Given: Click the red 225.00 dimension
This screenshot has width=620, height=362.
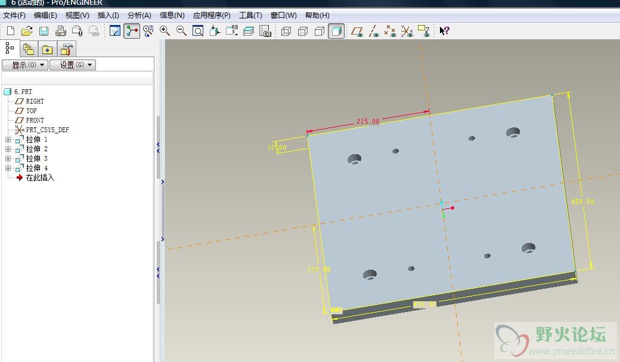Looking at the screenshot, I should pyautogui.click(x=368, y=121).
